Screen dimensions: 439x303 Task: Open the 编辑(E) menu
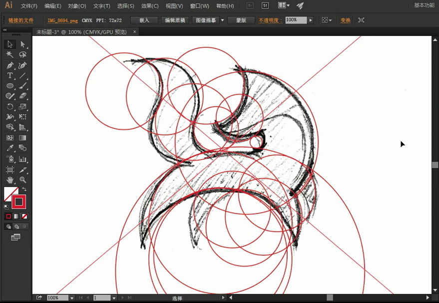(x=52, y=6)
